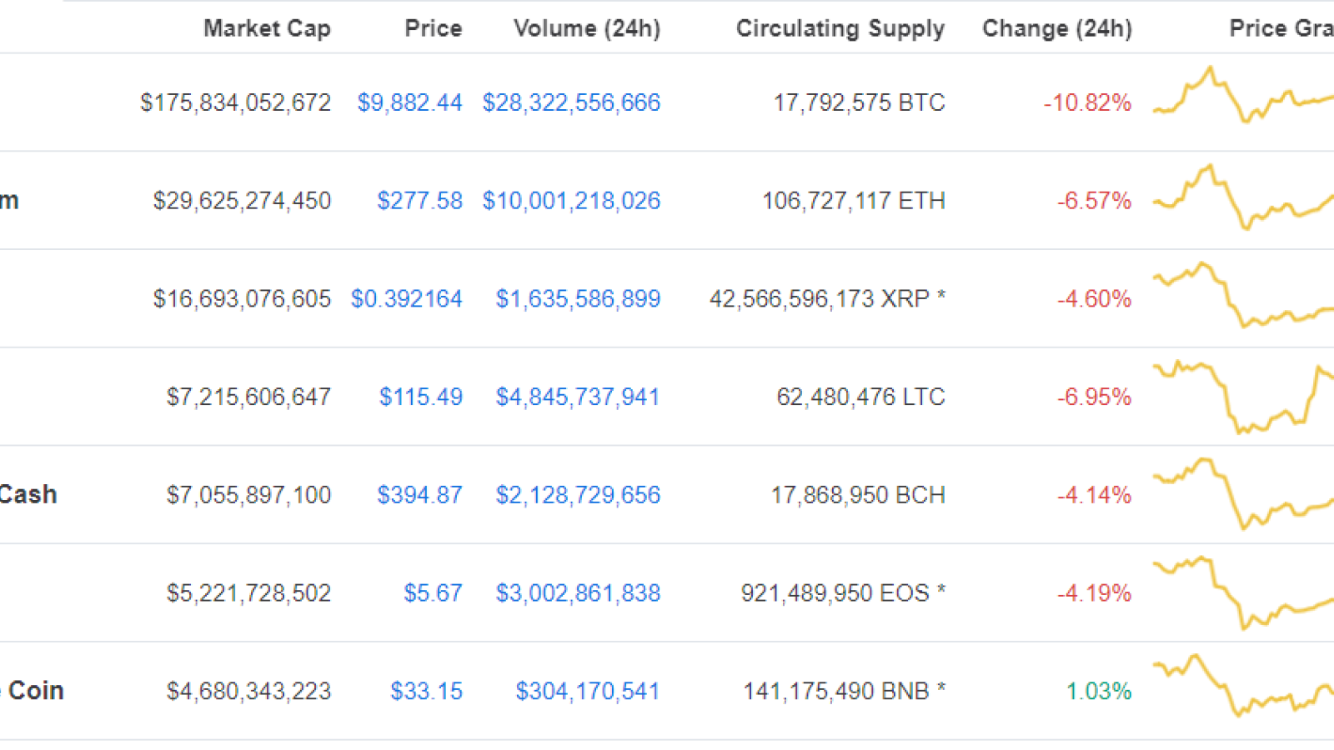The height and width of the screenshot is (750, 1334).
Task: Click supply value 921,489,950 EOS
Action: tap(843, 593)
